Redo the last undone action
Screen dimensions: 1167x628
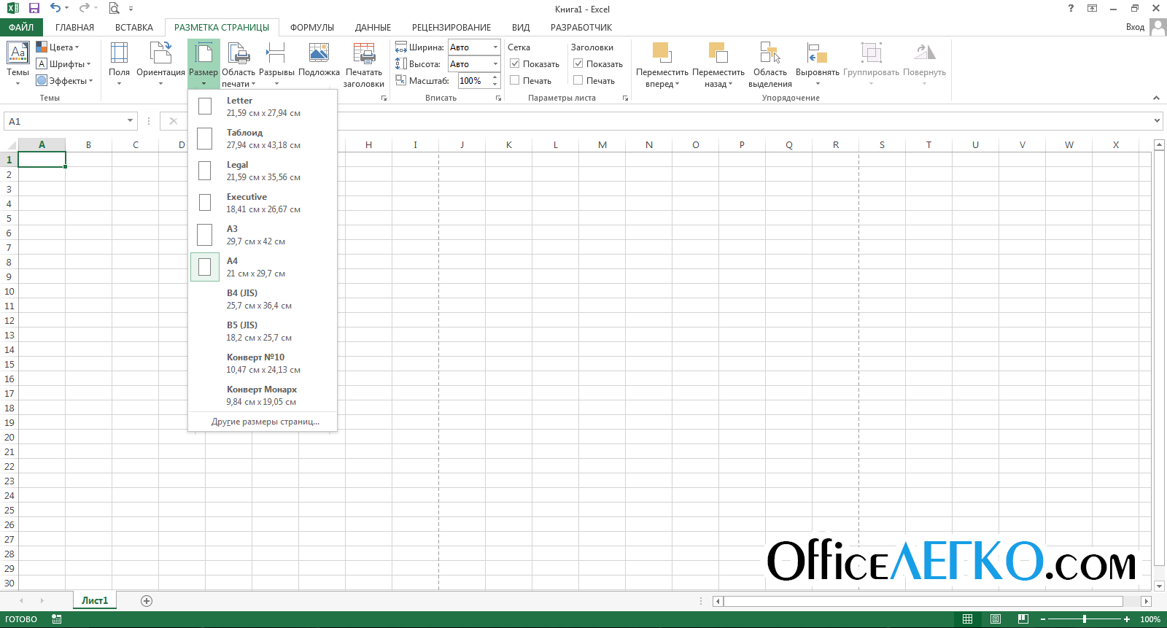(x=84, y=8)
